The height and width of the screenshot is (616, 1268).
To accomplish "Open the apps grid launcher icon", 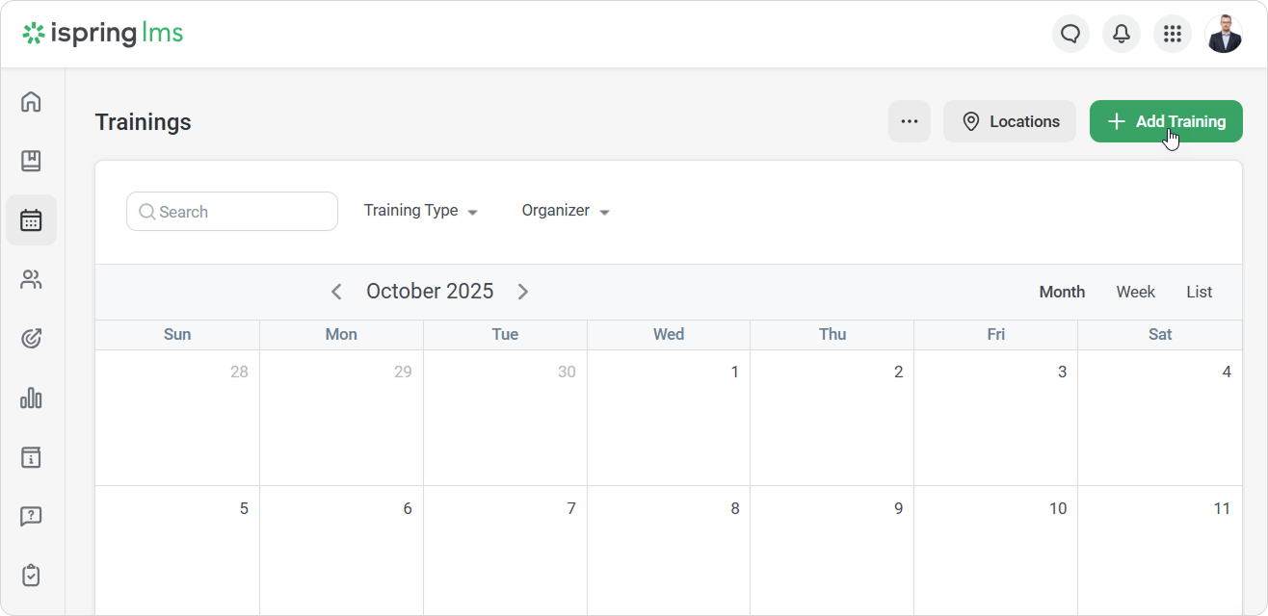I will click(1173, 35).
